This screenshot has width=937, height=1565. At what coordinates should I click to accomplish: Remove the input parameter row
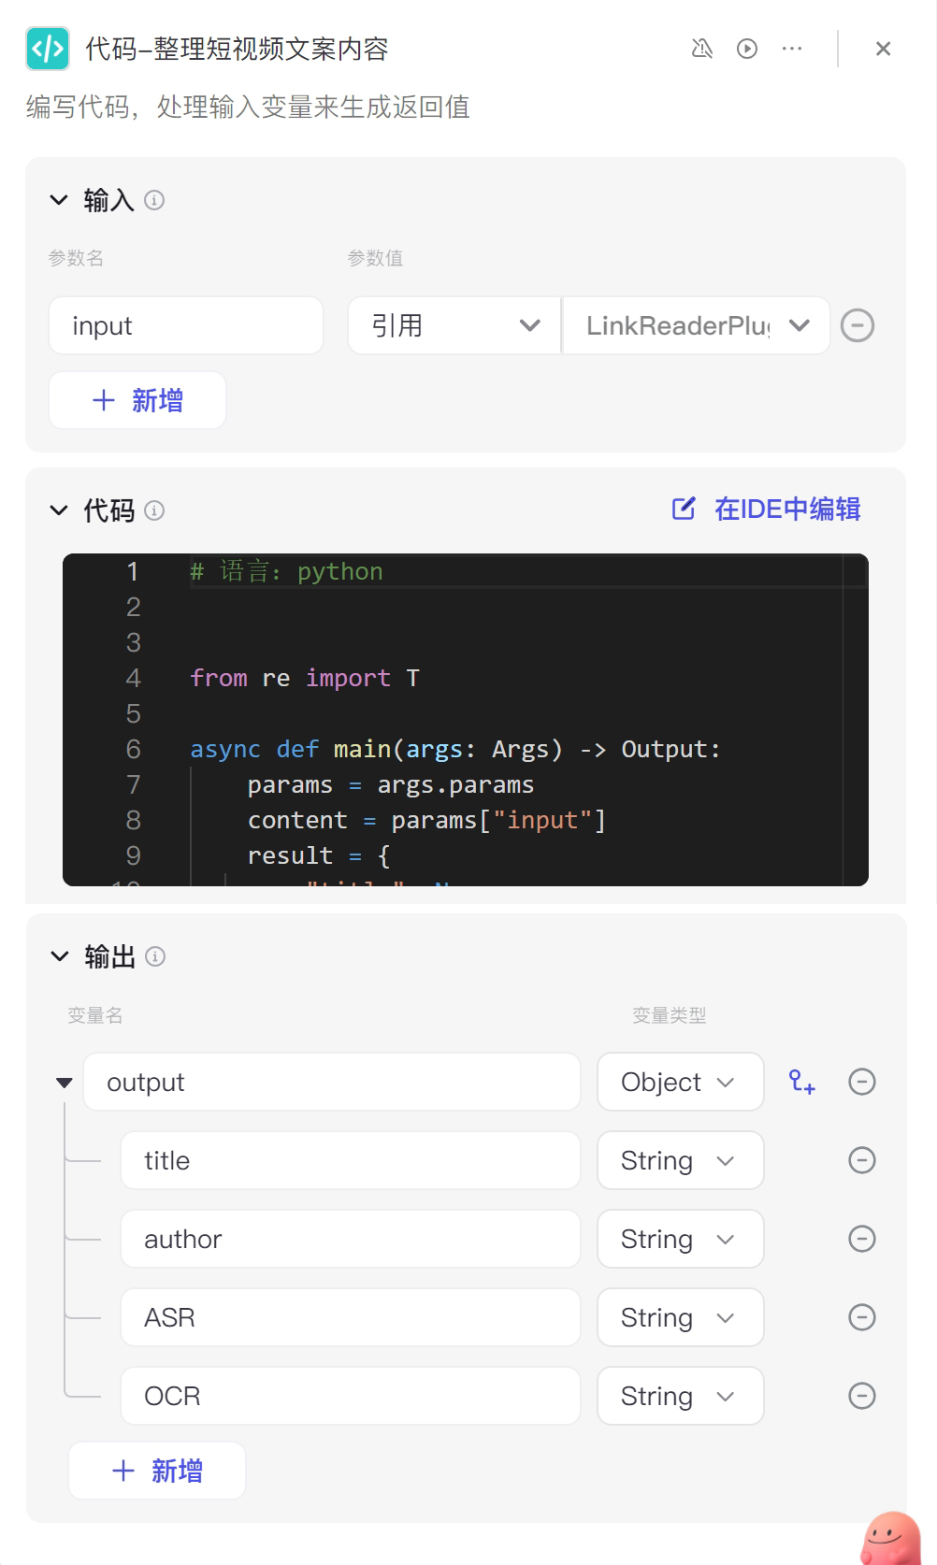(x=858, y=325)
